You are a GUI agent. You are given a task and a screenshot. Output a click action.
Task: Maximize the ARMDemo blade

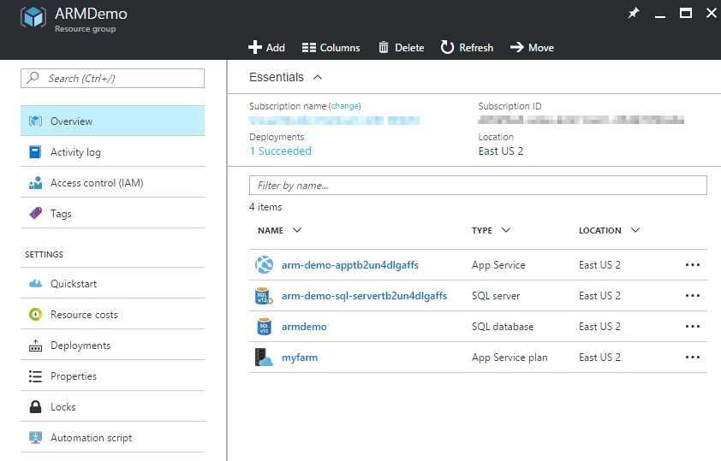(x=686, y=13)
